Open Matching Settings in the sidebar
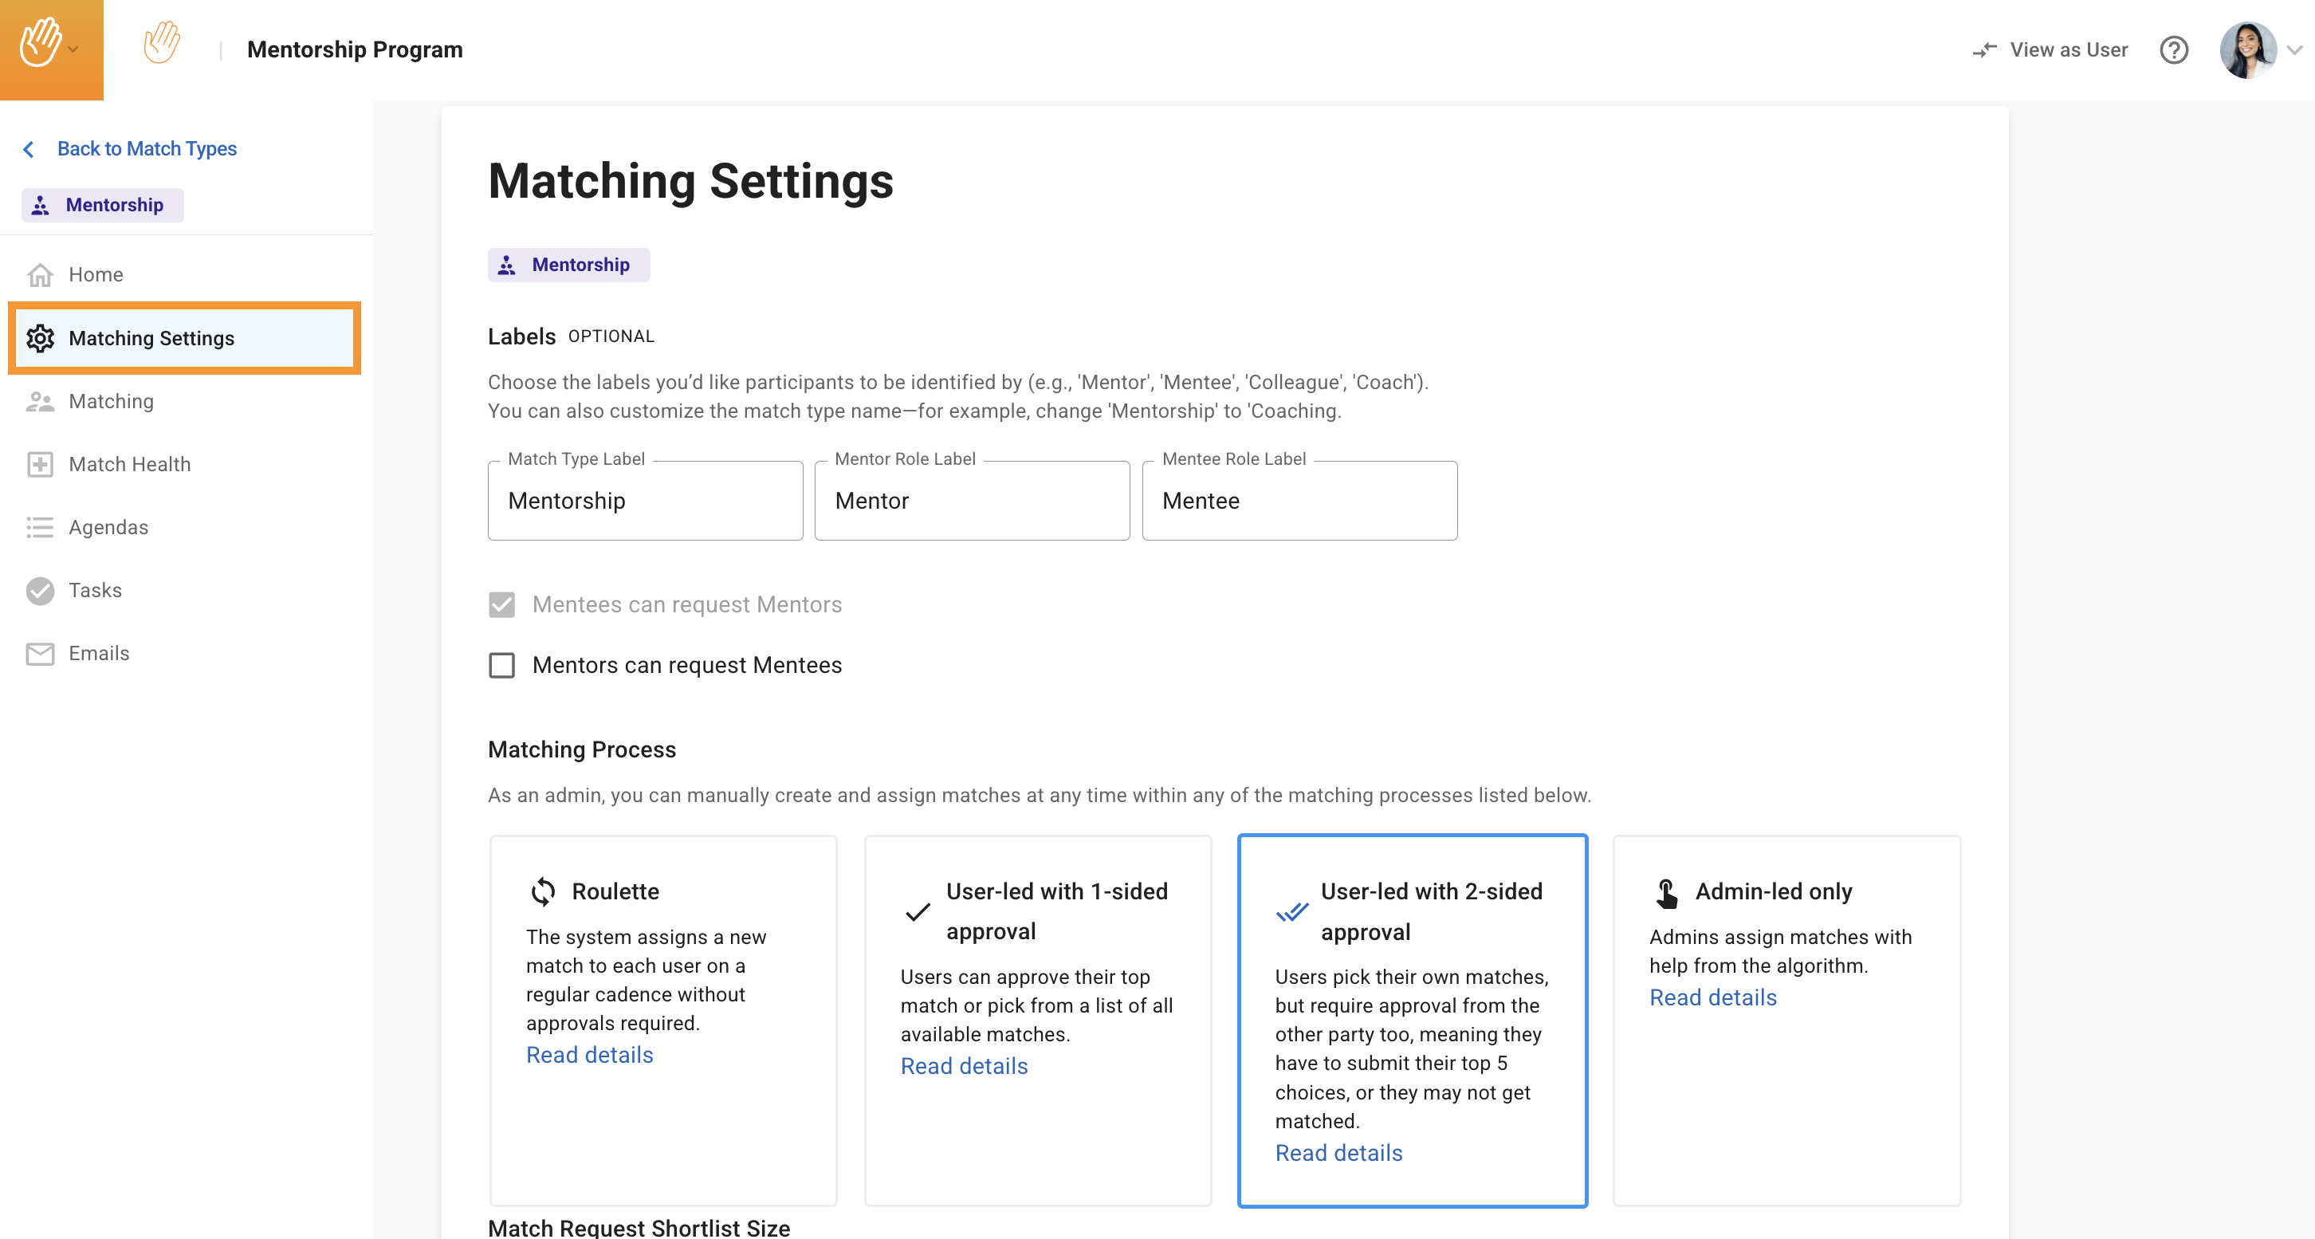The height and width of the screenshot is (1239, 2315). (x=151, y=338)
